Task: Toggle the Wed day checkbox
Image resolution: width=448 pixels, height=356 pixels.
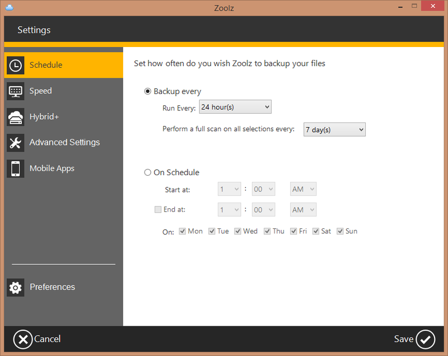Action: (x=237, y=231)
